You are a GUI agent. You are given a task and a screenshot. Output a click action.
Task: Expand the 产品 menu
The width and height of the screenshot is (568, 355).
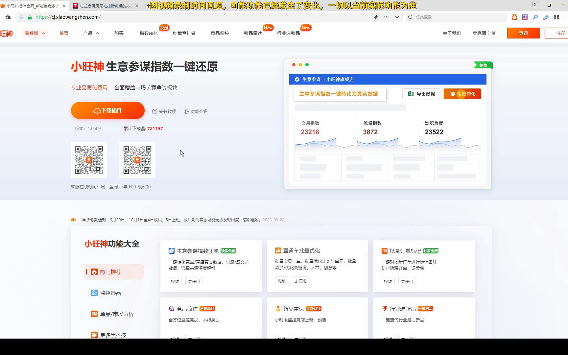coord(91,33)
